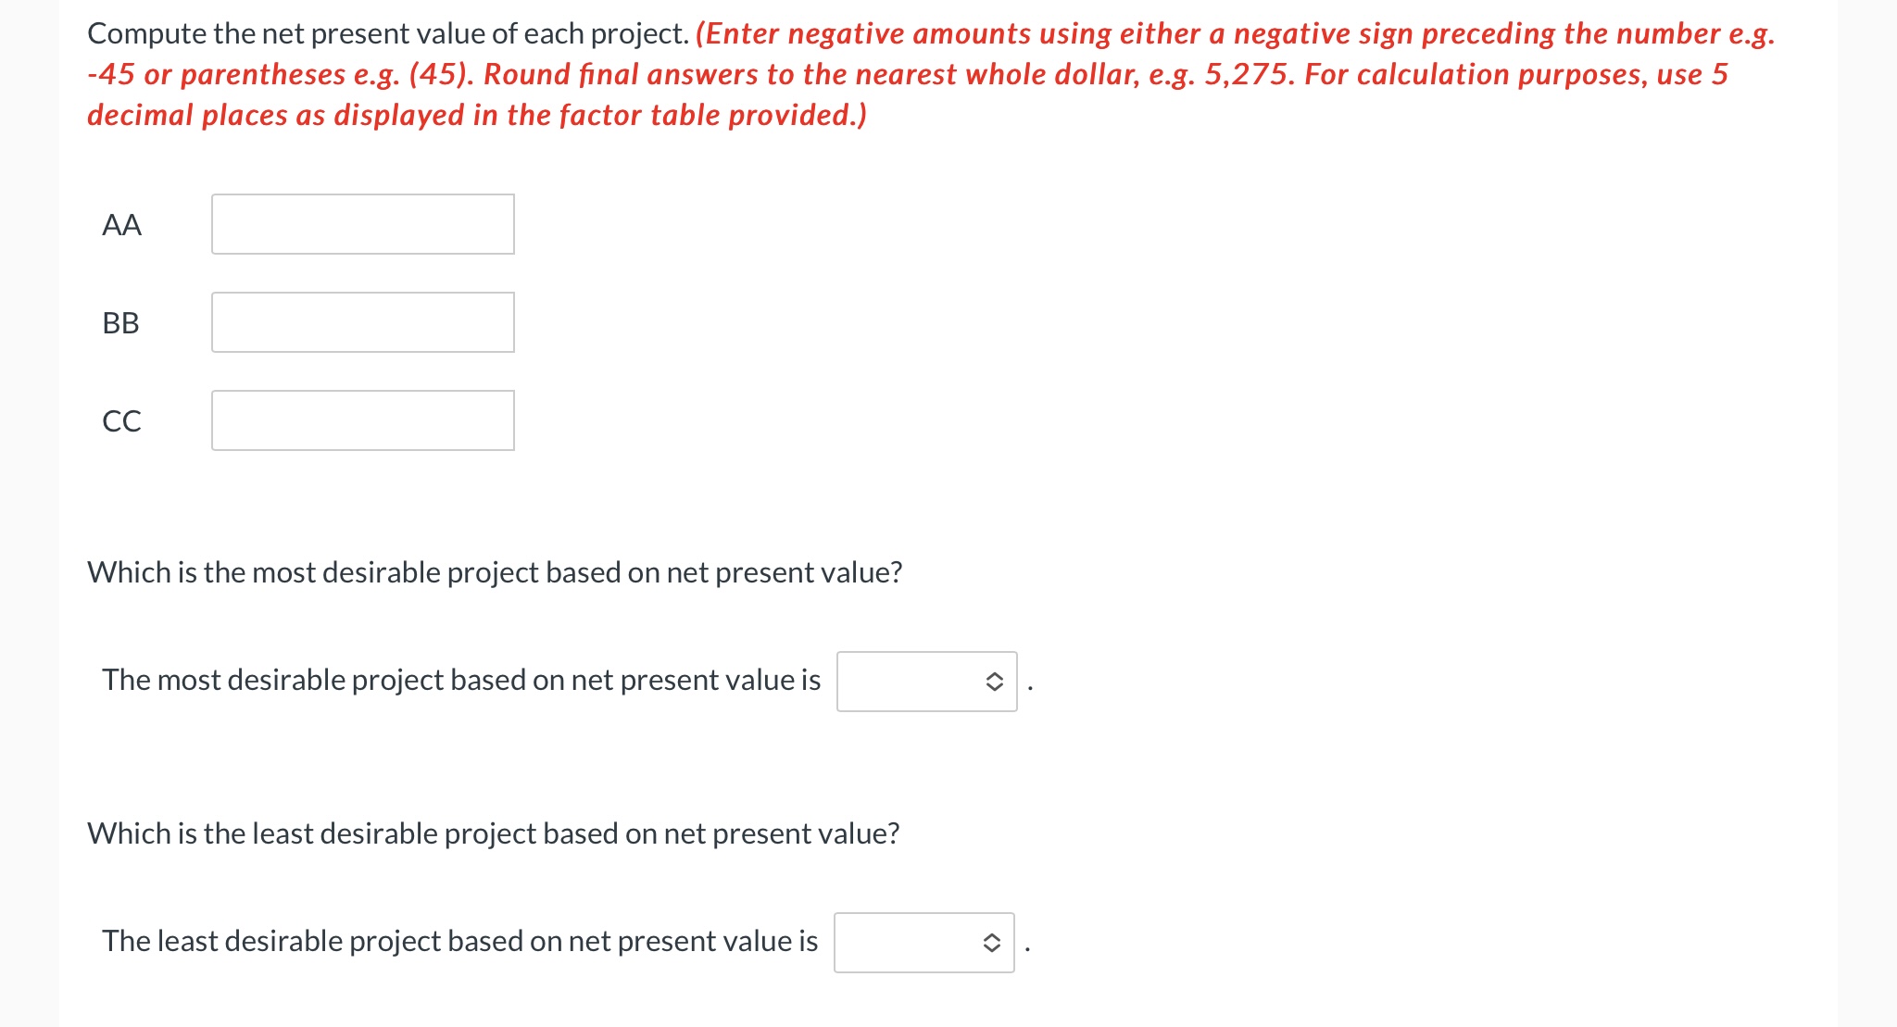This screenshot has width=1897, height=1027.
Task: Click the BB project label
Action: (120, 322)
